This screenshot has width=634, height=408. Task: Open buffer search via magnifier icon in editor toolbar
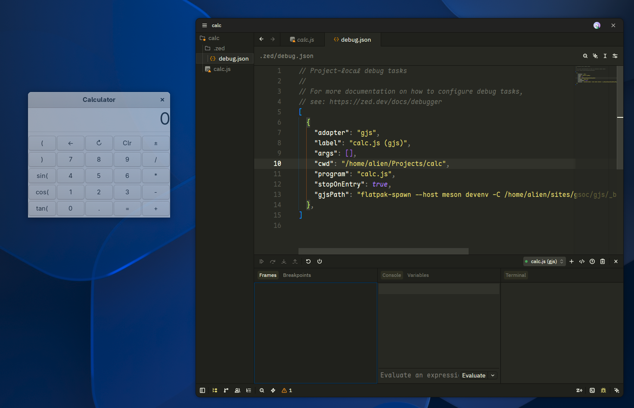click(585, 56)
